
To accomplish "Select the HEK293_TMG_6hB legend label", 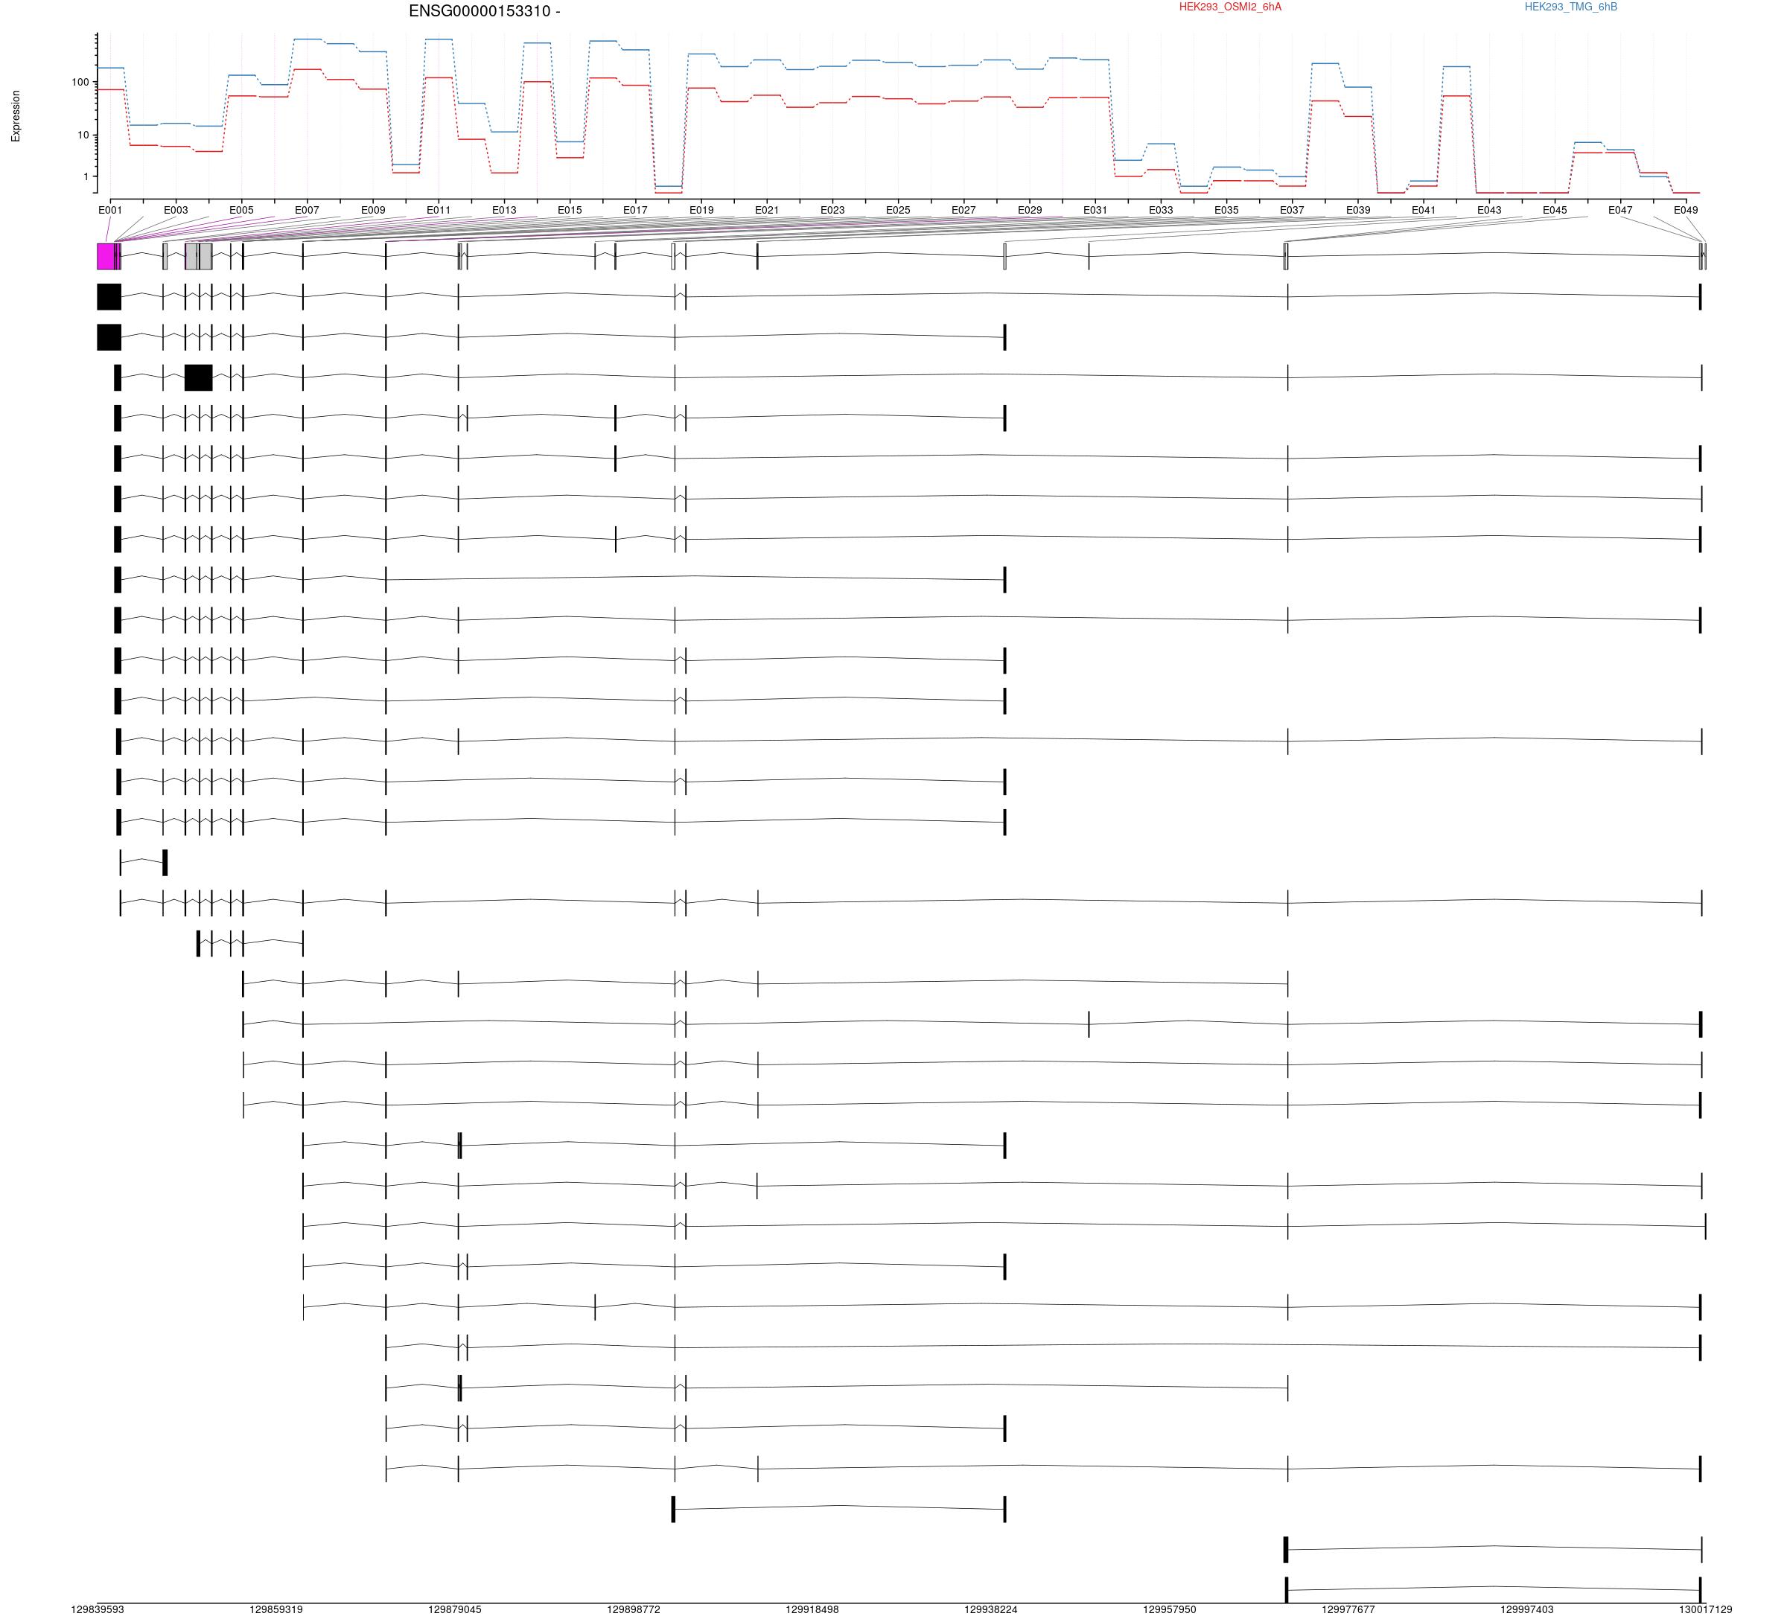I will [x=1571, y=7].
